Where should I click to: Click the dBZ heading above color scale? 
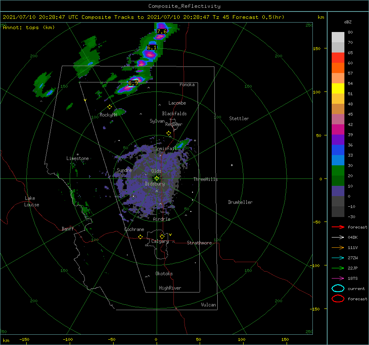tap(348, 22)
